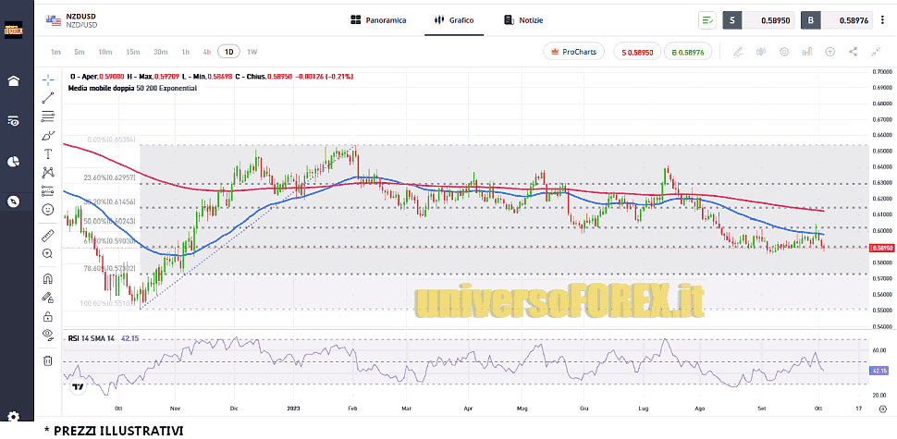Image resolution: width=897 pixels, height=439 pixels.
Task: Select the ruler measure tool
Action: 48,235
